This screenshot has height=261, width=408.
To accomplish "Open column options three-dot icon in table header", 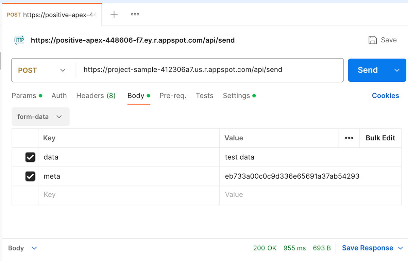I will [x=349, y=138].
